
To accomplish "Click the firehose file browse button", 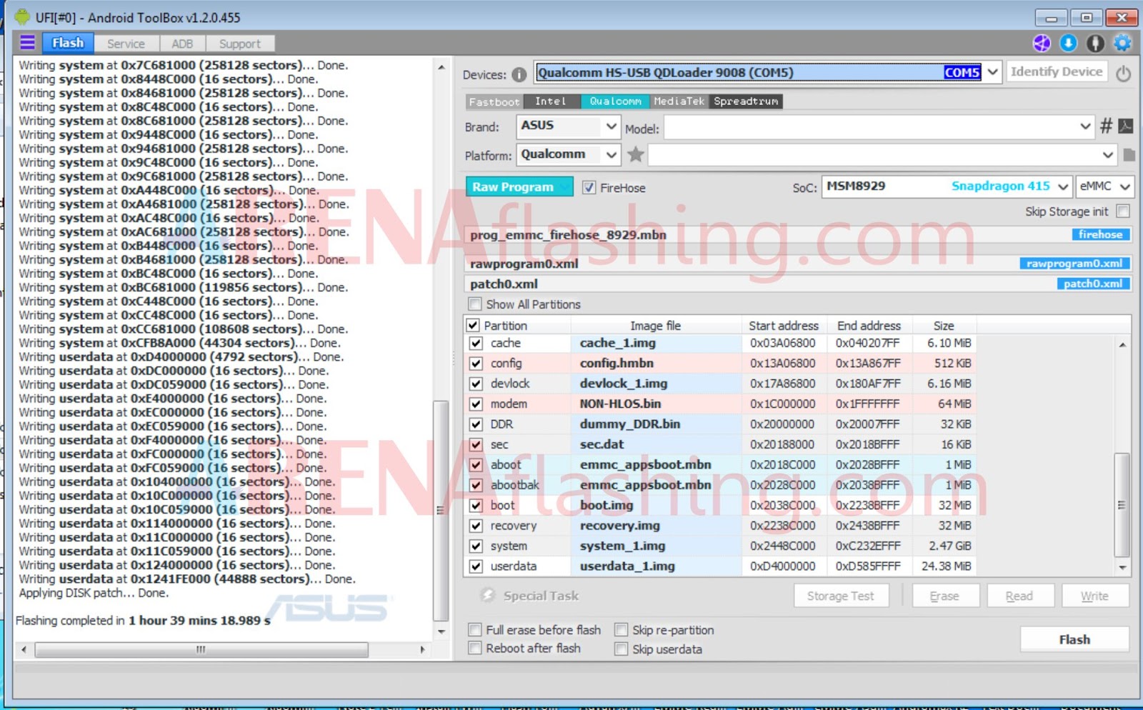I will [x=1100, y=234].
